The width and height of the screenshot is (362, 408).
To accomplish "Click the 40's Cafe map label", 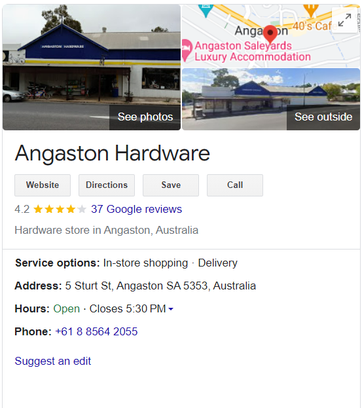I will pyautogui.click(x=312, y=26).
